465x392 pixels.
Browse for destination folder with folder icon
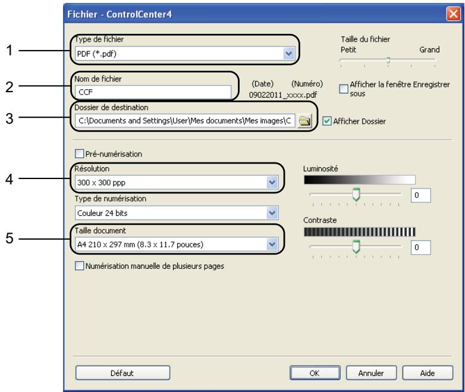click(x=304, y=121)
